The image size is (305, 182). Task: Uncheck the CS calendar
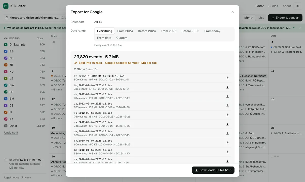(6, 105)
